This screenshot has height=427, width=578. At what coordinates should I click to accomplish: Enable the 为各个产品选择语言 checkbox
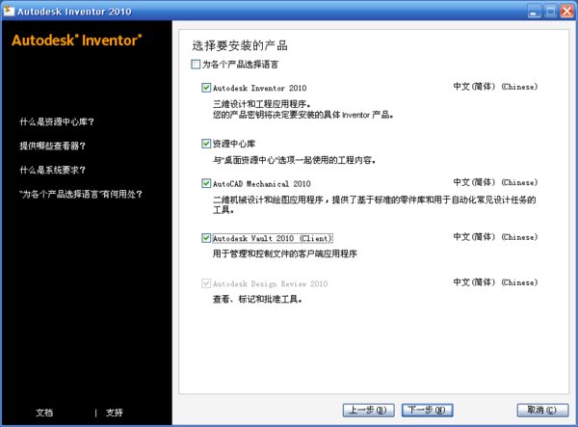pyautogui.click(x=196, y=65)
